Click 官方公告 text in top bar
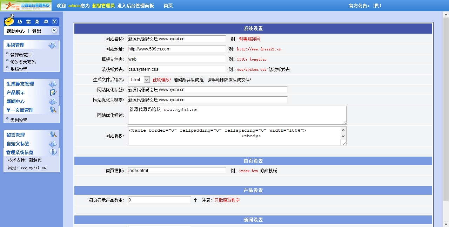 coord(359,6)
